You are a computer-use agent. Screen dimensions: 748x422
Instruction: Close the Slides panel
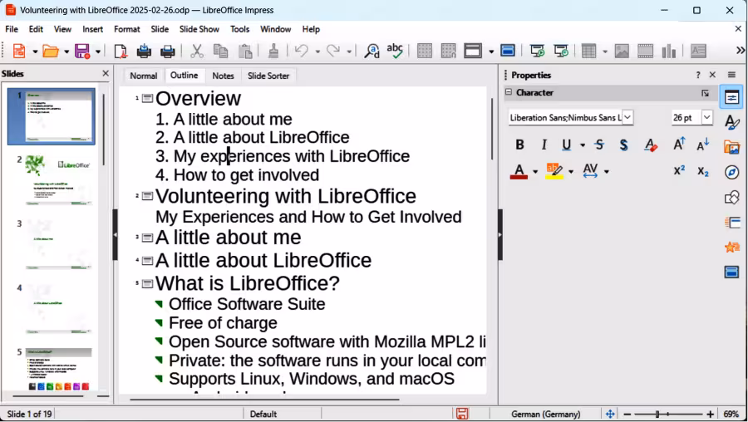(106, 73)
